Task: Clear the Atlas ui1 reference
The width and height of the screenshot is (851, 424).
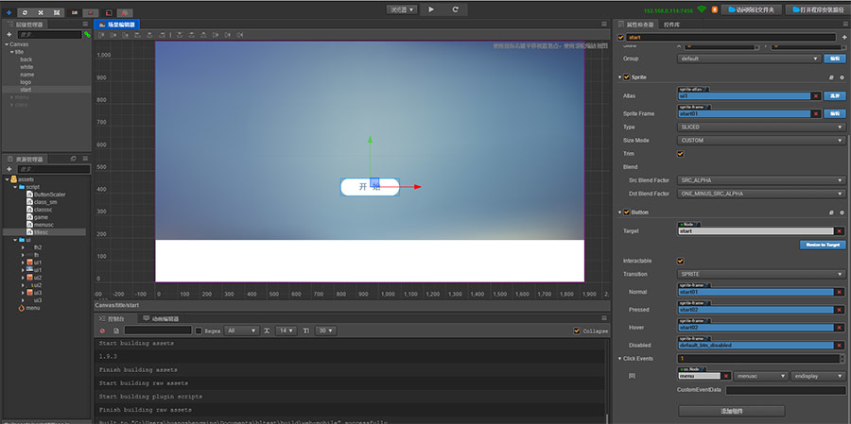Action: coord(816,96)
